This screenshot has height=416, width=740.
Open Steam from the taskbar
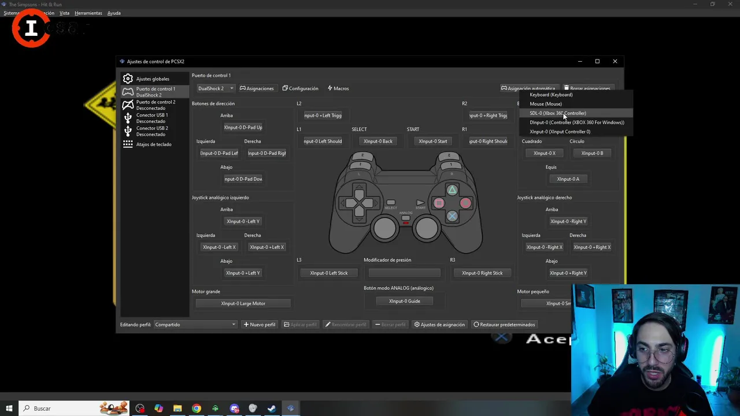[x=271, y=408]
